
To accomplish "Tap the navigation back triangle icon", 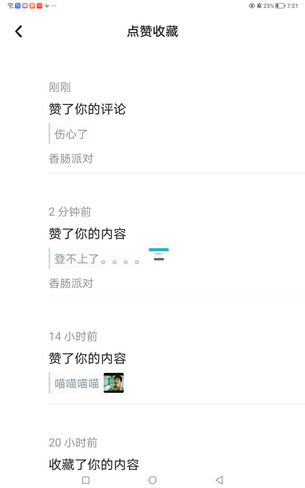I will point(219,480).
